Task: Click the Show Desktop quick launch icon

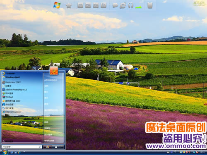Action: tap(12, 153)
